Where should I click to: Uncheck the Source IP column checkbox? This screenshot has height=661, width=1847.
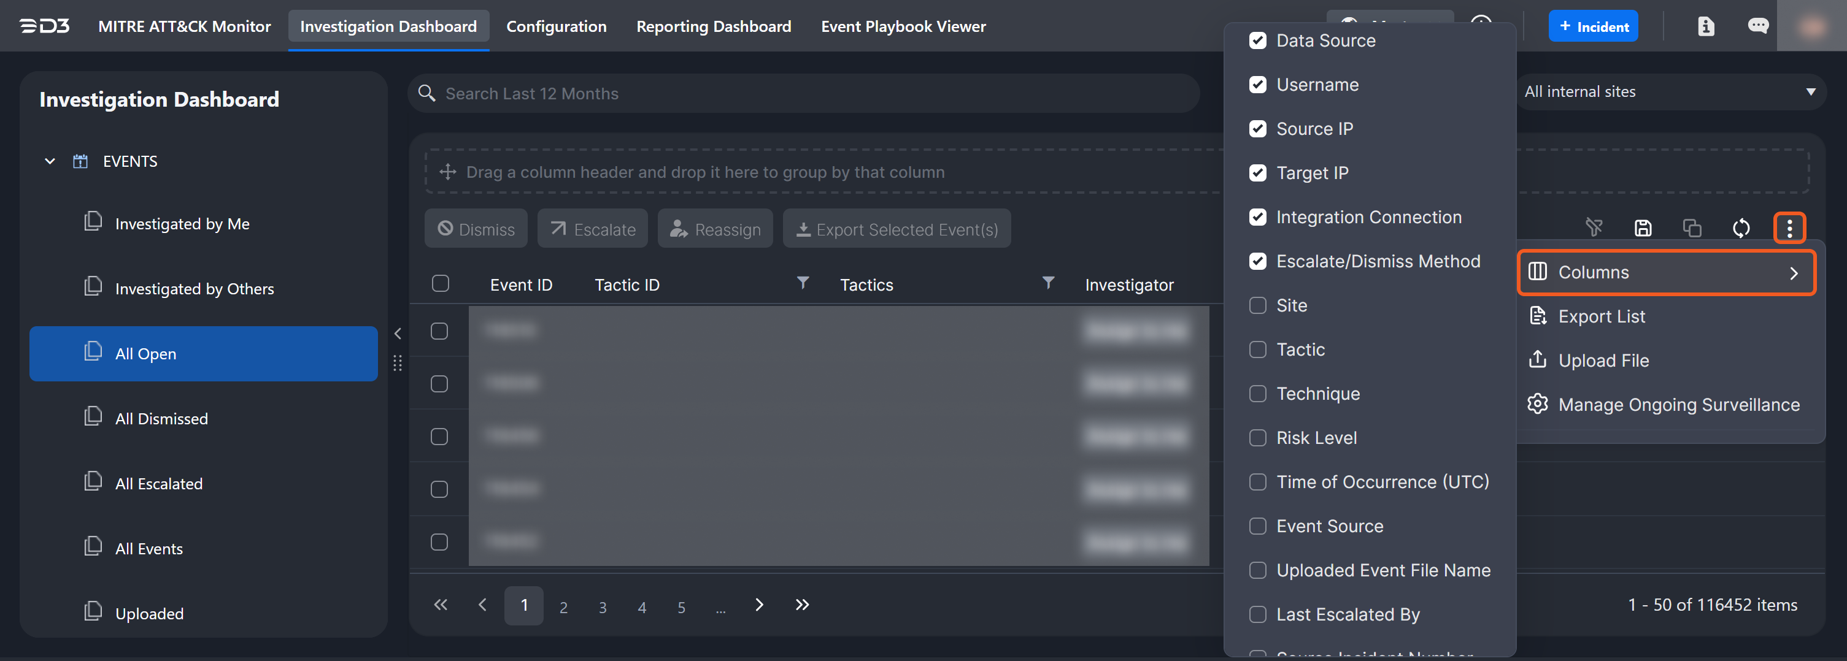[1258, 129]
